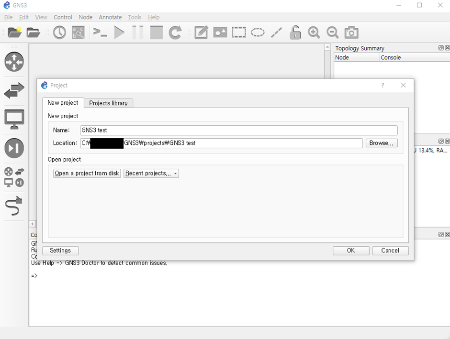Click the workspace scroll left arrow
The height and width of the screenshot is (339, 450).
pyautogui.click(x=33, y=223)
